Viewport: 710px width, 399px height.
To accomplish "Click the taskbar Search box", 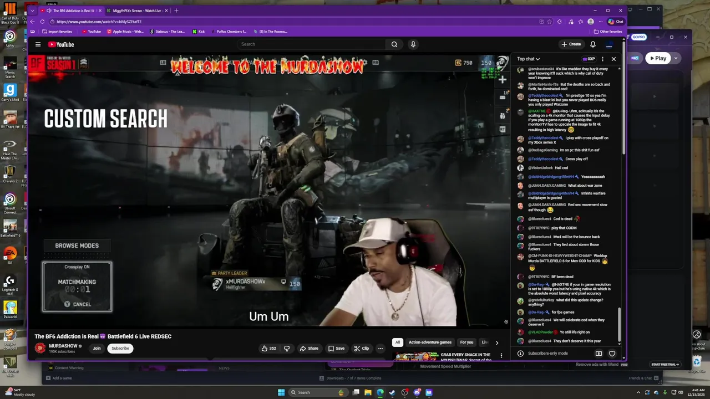I will tap(318, 392).
